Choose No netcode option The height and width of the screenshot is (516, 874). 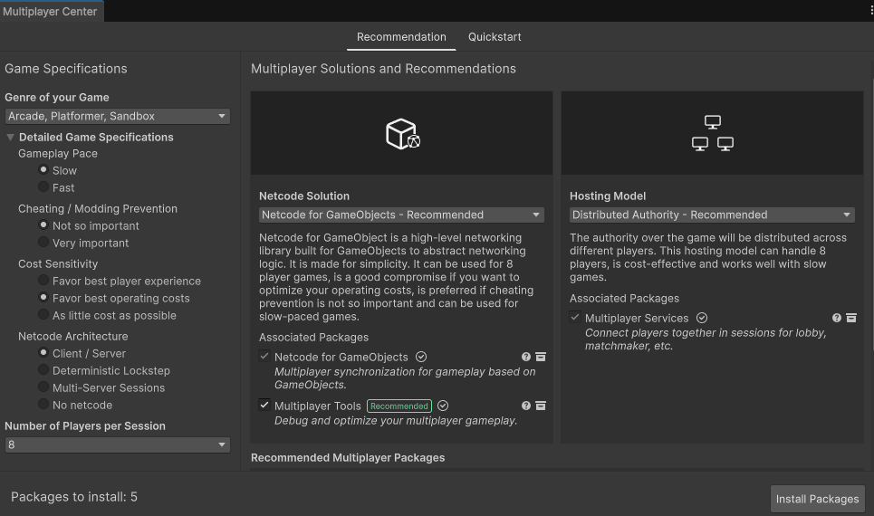click(43, 405)
